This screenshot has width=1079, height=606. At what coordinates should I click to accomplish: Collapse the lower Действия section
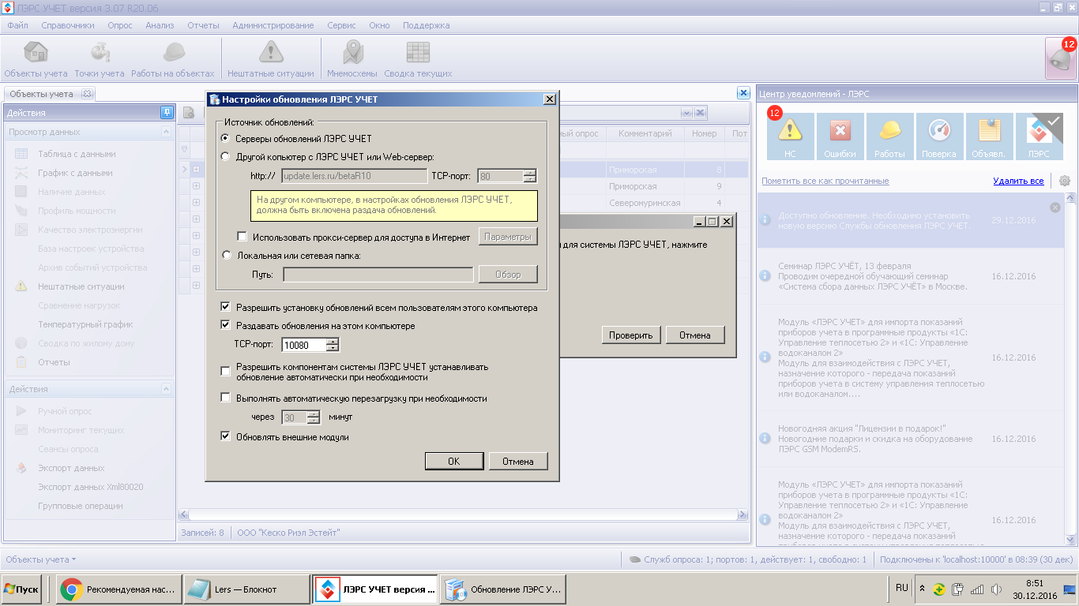pyautogui.click(x=167, y=389)
